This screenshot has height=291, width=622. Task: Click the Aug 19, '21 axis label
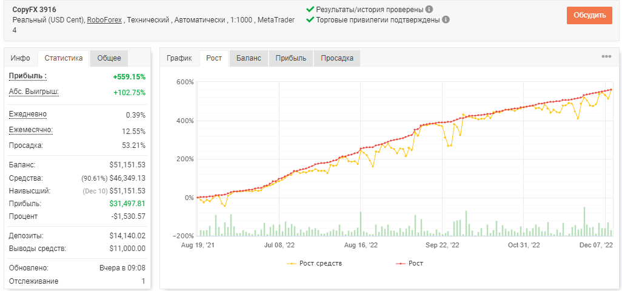tap(198, 246)
